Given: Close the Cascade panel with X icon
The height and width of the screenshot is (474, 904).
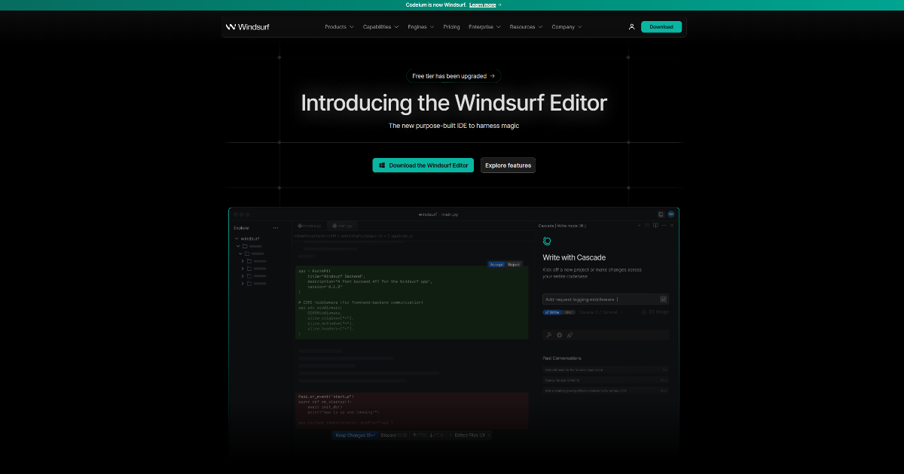Looking at the screenshot, I should click(672, 225).
